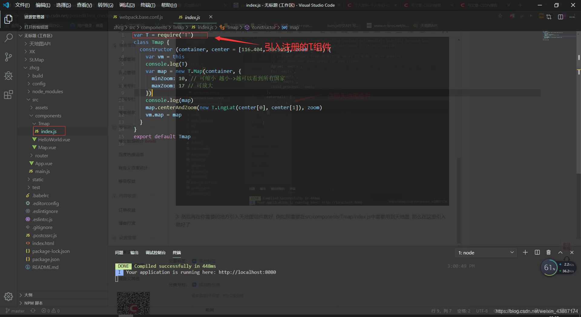581x317 pixels.
Task: Open the Manage gear in activity bar
Action: click(x=8, y=296)
